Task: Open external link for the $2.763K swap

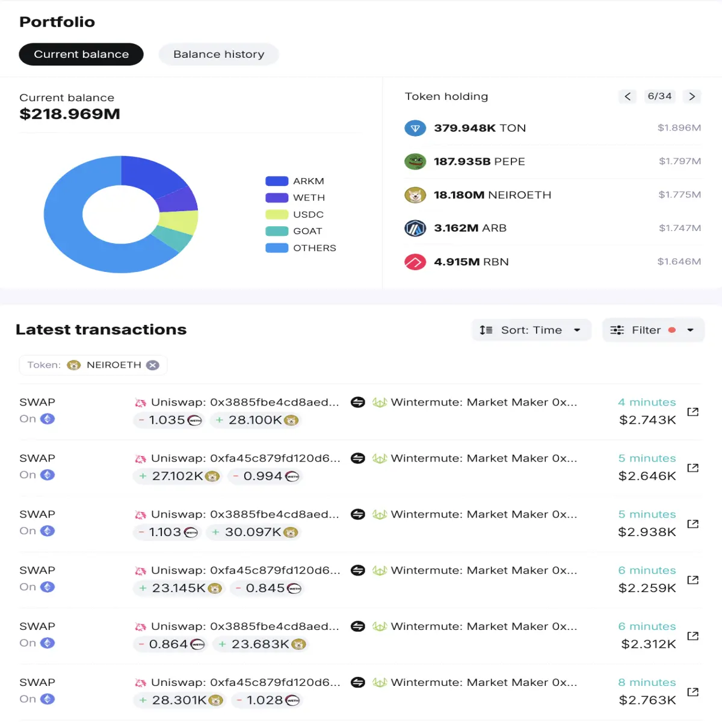Action: pos(693,691)
